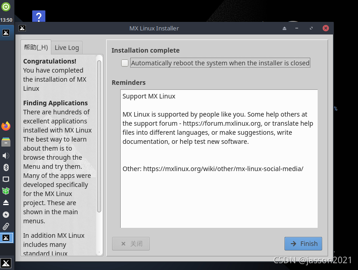Open Firefox from the side panel

tap(6, 126)
